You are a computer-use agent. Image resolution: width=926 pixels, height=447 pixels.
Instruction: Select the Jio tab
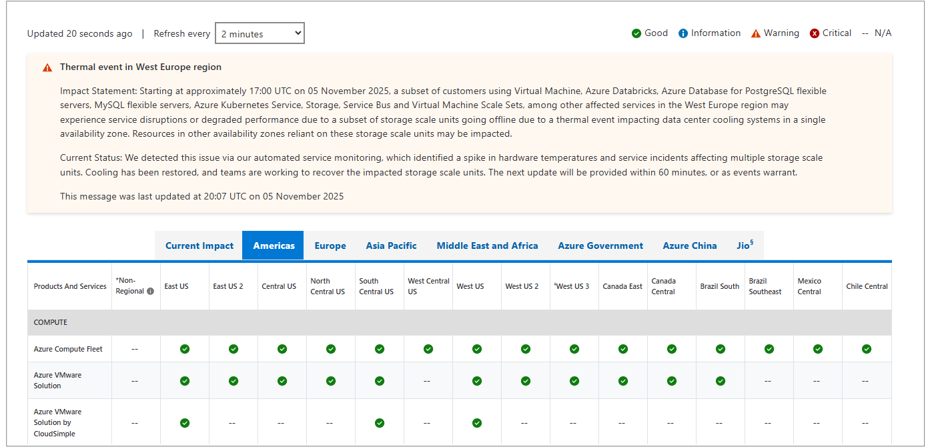pos(745,246)
